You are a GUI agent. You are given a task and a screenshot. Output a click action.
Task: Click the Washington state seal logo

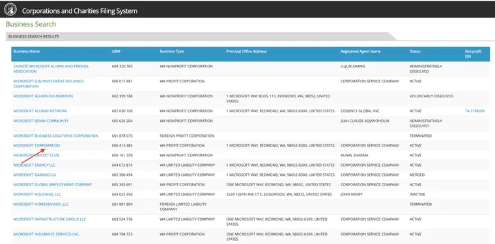pos(10,10)
